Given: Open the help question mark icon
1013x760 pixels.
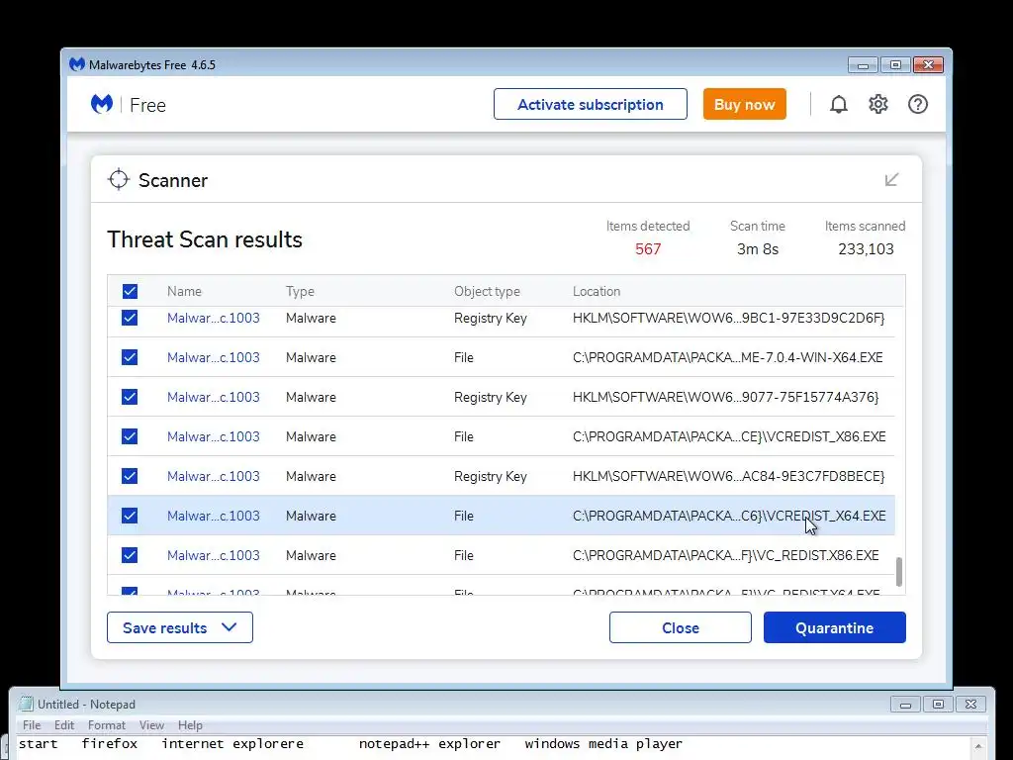Looking at the screenshot, I should tap(917, 104).
